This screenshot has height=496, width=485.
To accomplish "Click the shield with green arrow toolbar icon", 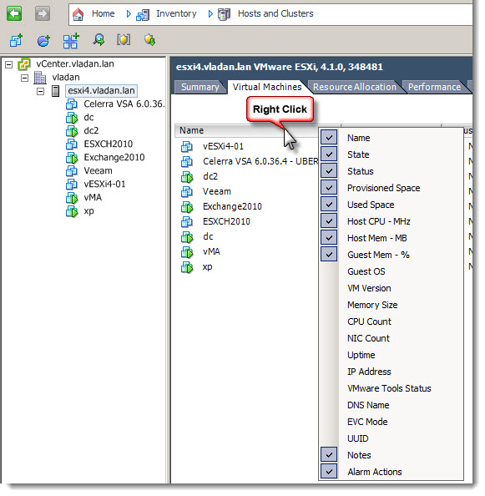I will 149,40.
